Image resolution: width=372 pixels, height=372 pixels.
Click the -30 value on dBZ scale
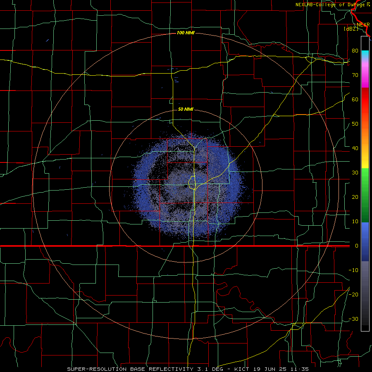353,319
